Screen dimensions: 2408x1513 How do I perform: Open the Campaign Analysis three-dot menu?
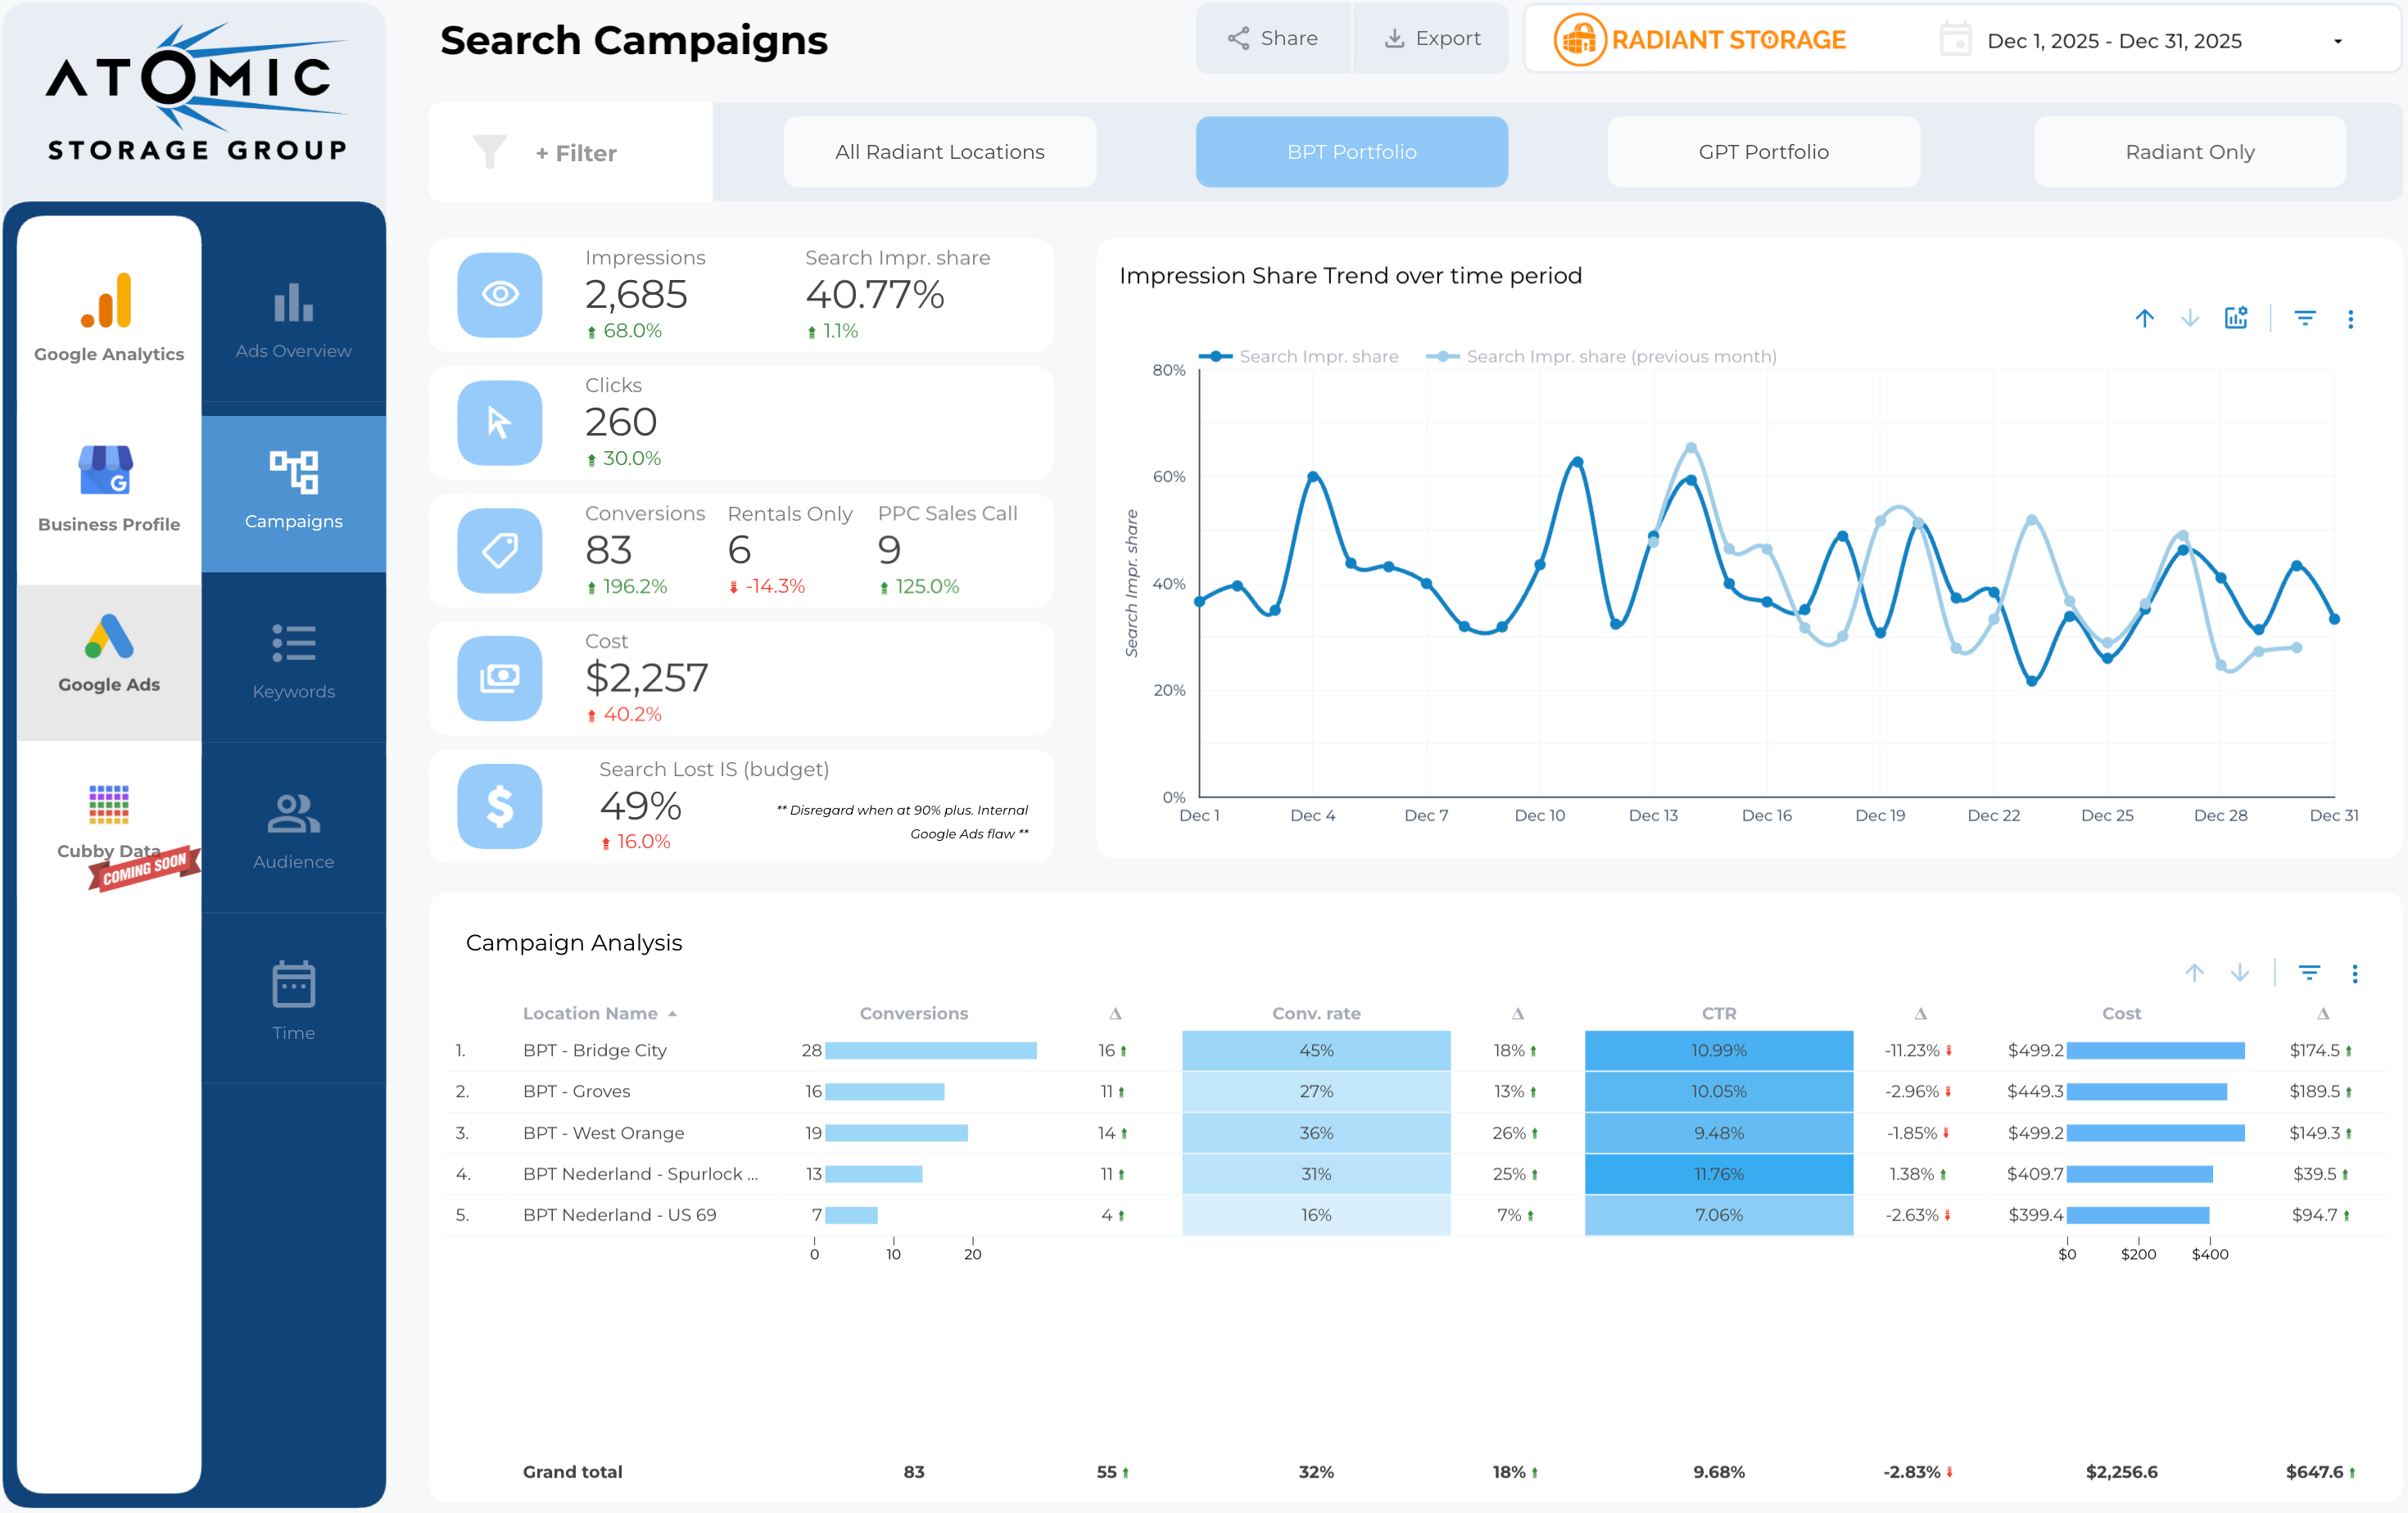coord(2354,973)
